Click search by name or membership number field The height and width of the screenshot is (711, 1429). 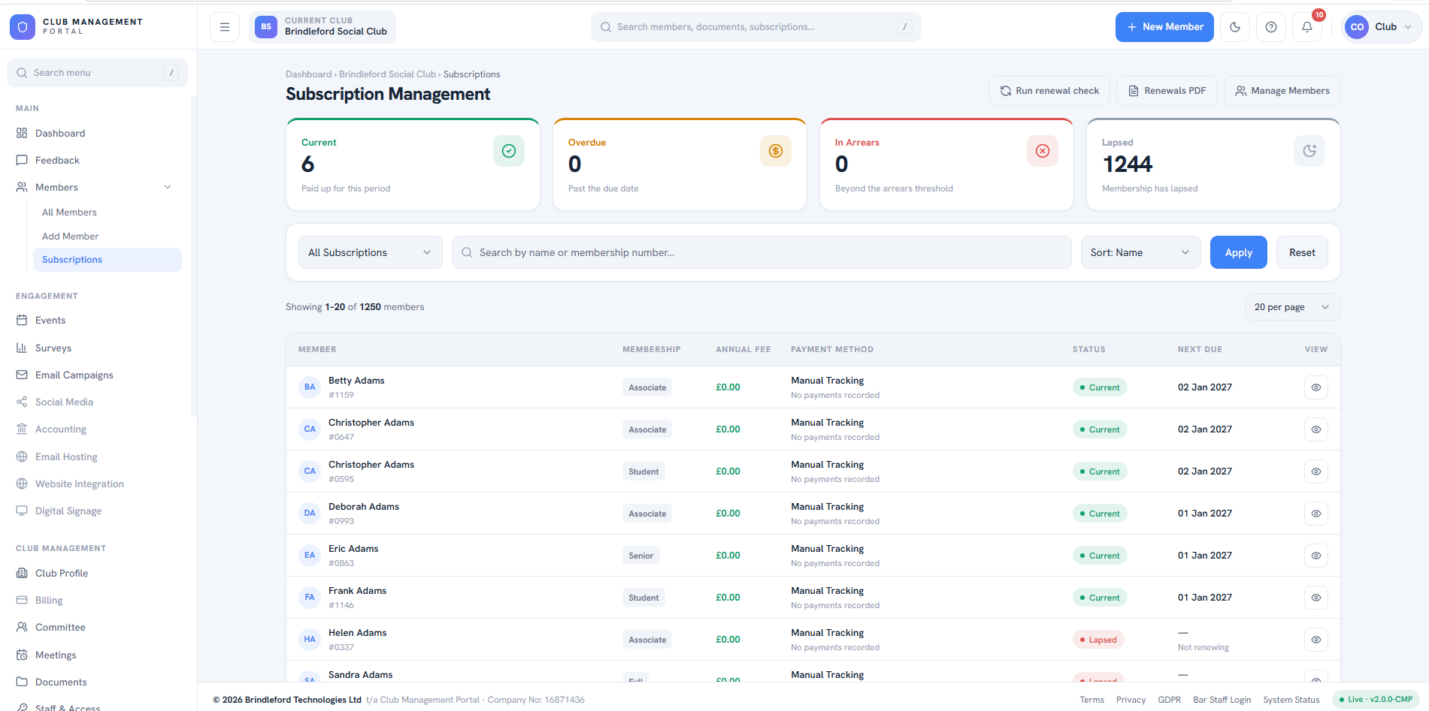761,252
